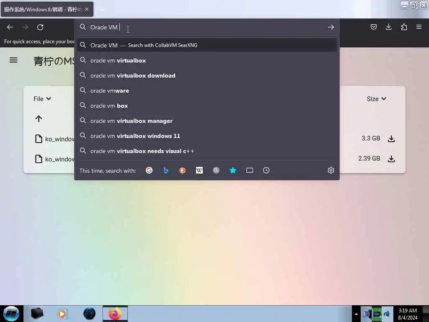Select suggestion oracle vmware
429x322 pixels.
click(x=207, y=91)
